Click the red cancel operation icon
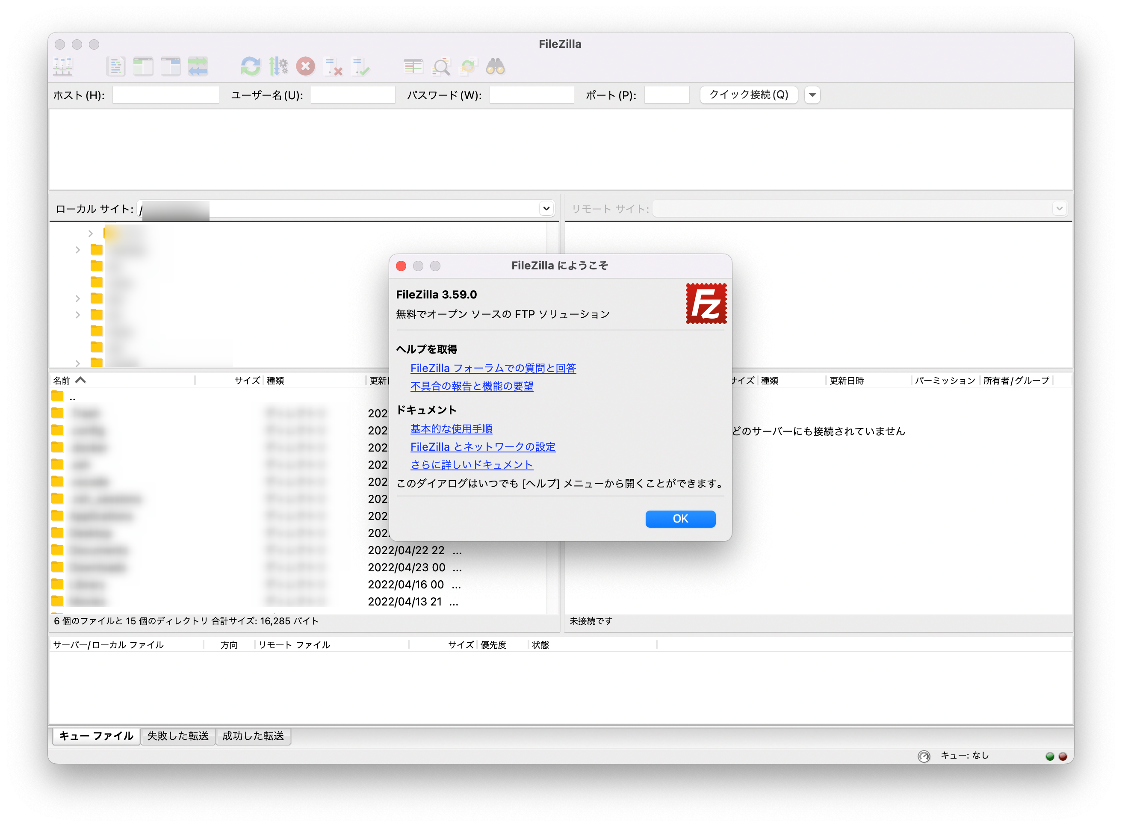Screen dimensions: 1122x827 click(305, 67)
